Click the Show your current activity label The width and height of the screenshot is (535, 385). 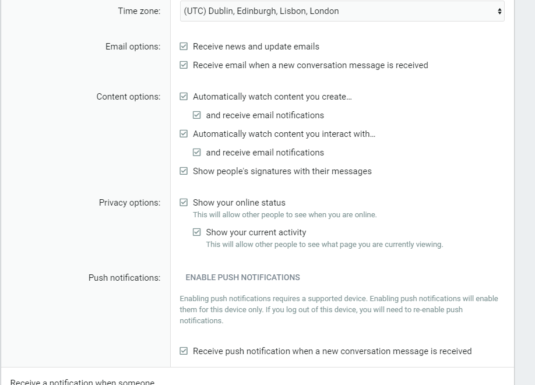256,232
